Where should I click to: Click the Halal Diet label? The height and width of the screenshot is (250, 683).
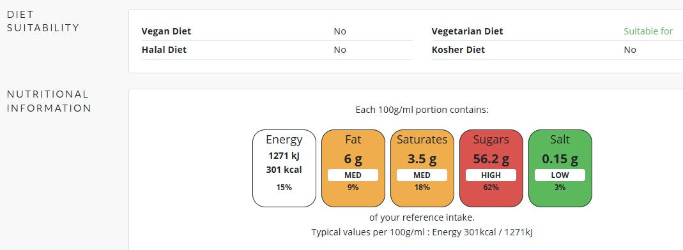click(x=164, y=50)
